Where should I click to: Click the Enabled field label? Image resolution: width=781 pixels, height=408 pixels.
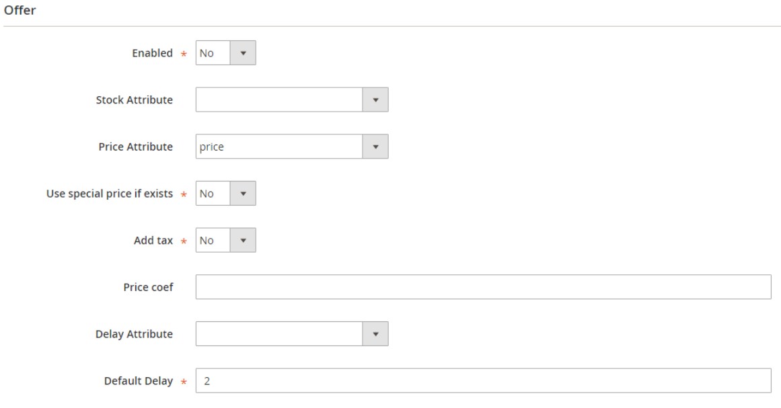(x=152, y=53)
